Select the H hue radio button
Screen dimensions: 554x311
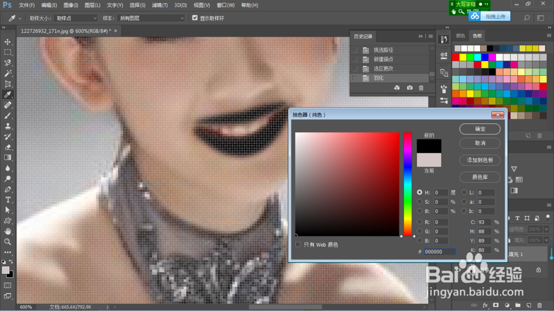419,193
